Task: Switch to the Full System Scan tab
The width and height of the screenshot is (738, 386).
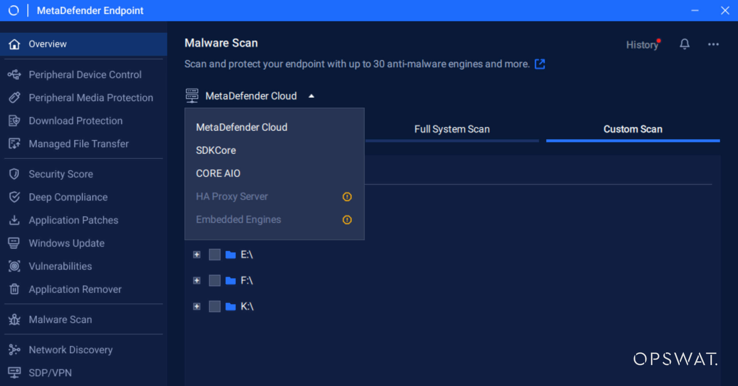Action: tap(452, 129)
